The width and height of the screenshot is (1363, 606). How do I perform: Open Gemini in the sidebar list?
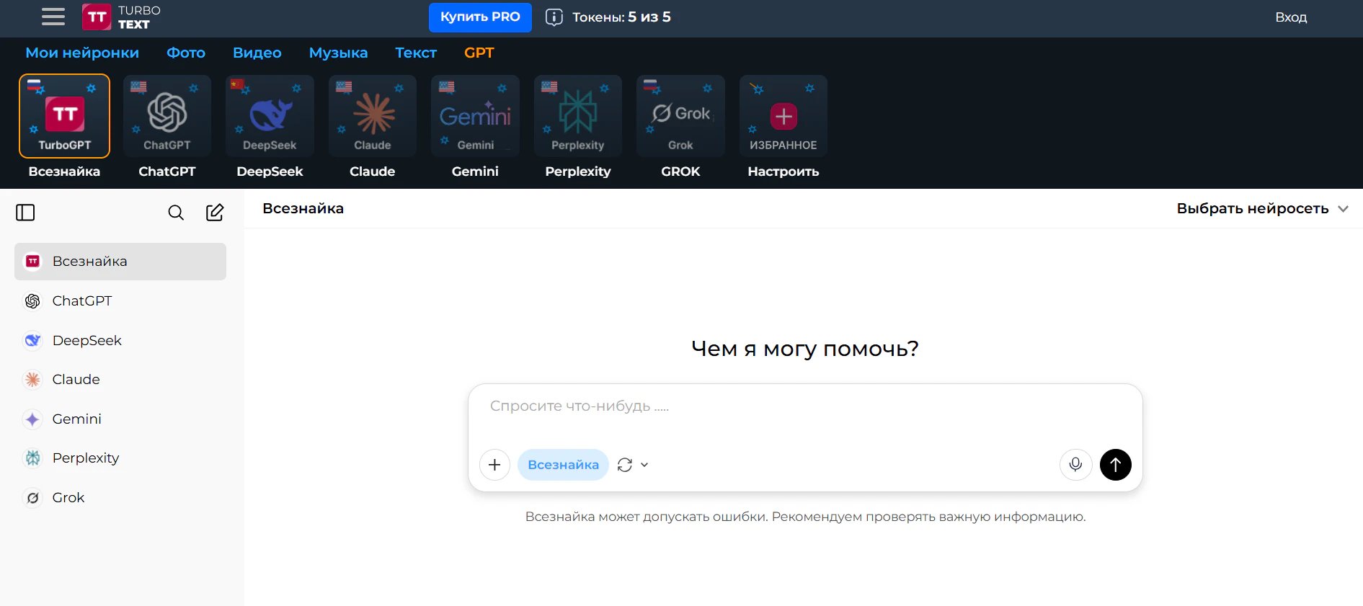click(x=120, y=419)
